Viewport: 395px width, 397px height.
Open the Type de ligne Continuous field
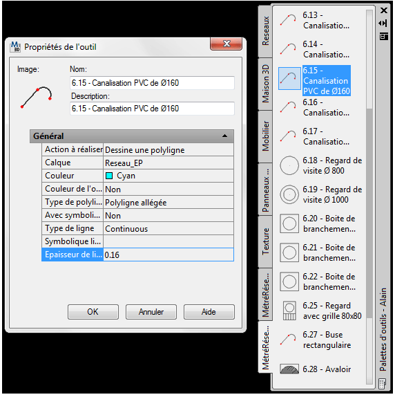168,229
